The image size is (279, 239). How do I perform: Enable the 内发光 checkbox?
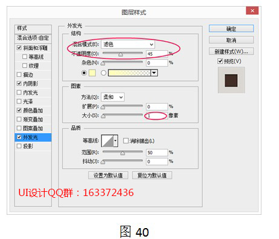[19, 93]
